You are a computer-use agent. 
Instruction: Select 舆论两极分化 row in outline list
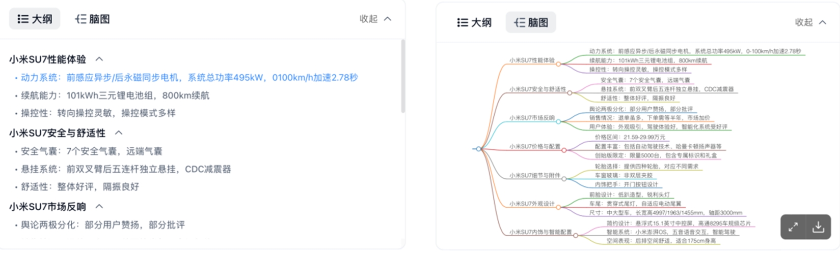pyautogui.click(x=103, y=225)
